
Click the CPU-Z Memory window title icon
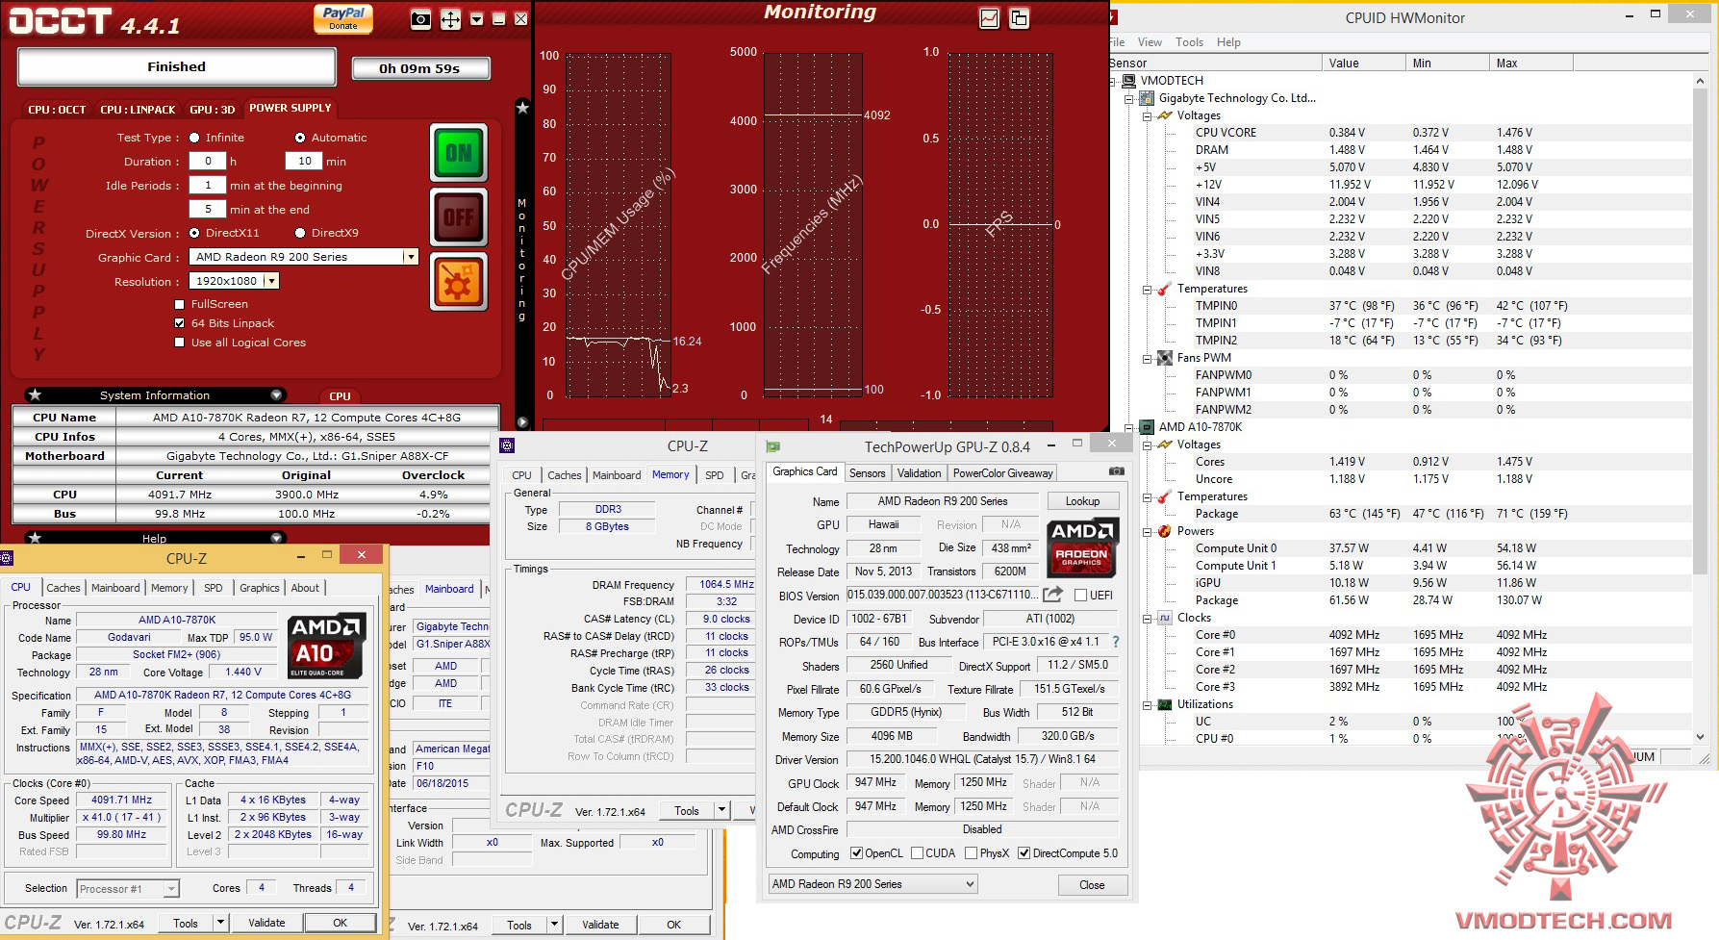pyautogui.click(x=507, y=445)
